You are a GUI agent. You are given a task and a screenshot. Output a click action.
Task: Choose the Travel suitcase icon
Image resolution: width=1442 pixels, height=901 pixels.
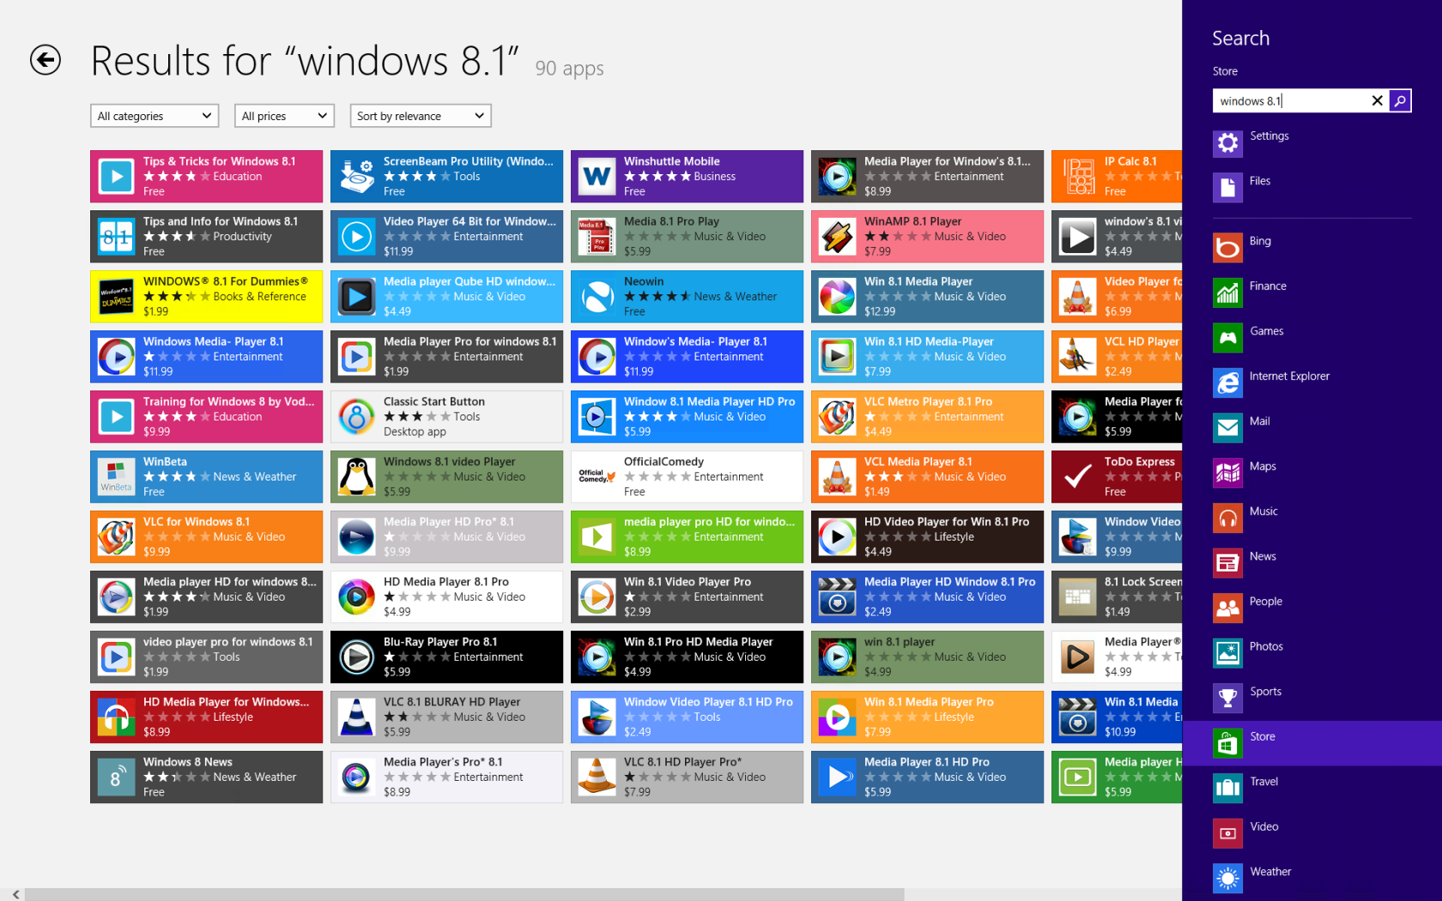(1227, 788)
